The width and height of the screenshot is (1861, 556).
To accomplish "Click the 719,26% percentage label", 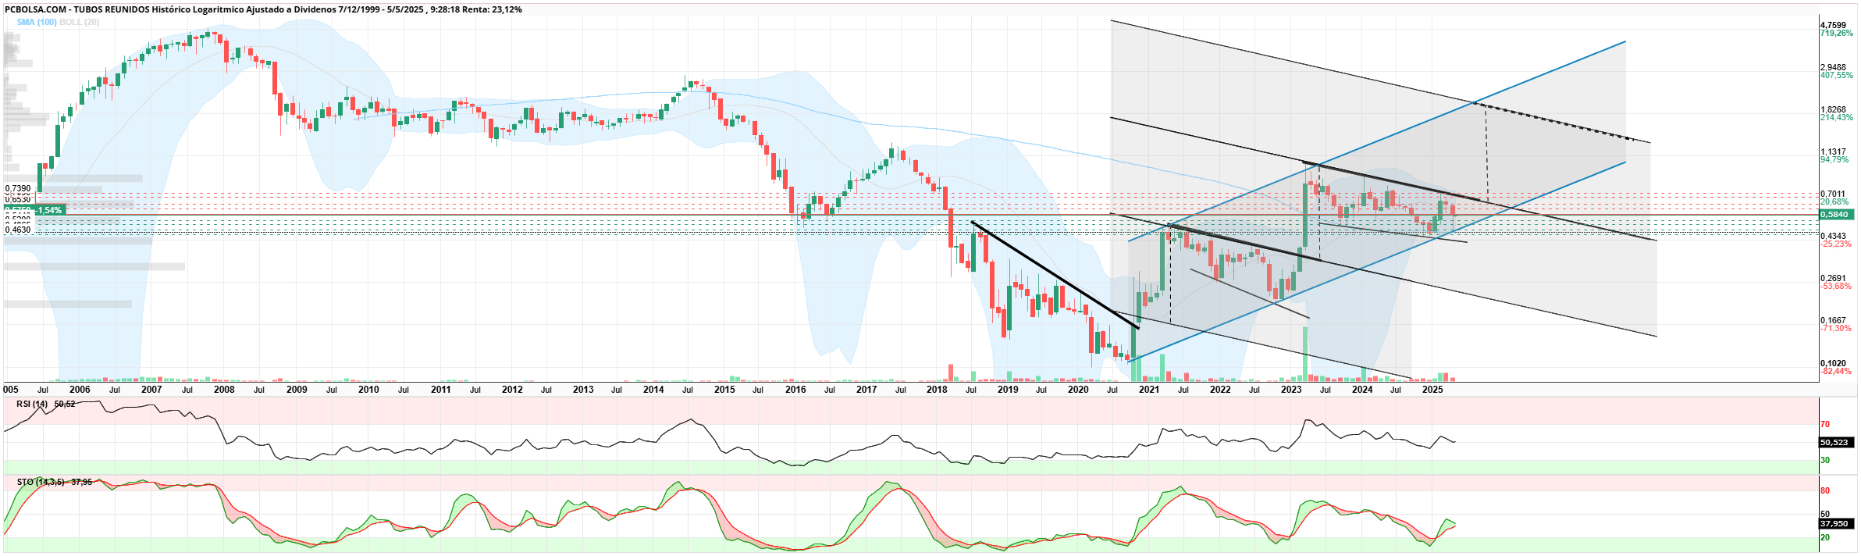I will pos(1836,34).
